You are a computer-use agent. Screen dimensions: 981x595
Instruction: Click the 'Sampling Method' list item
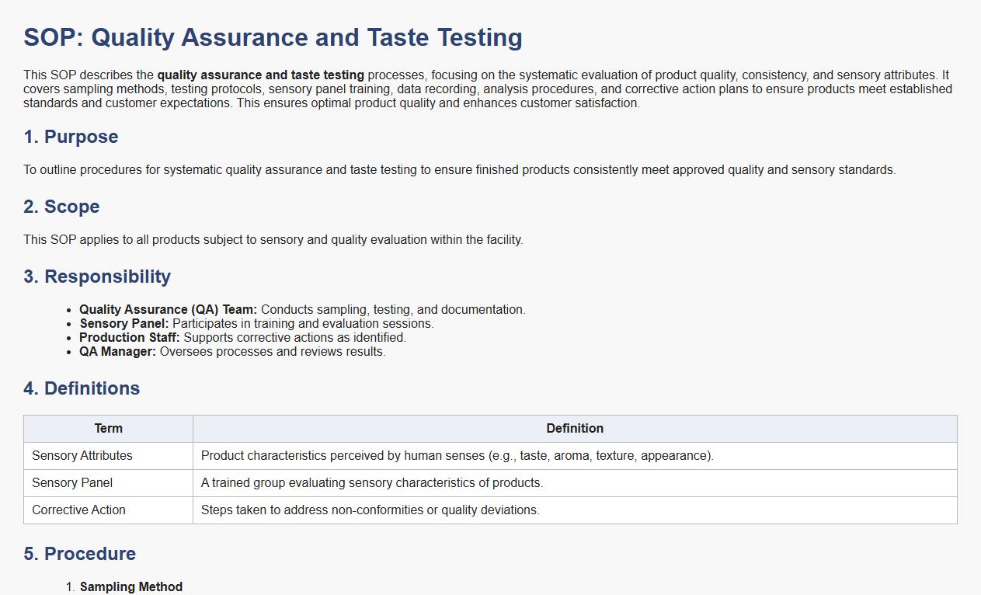click(130, 587)
